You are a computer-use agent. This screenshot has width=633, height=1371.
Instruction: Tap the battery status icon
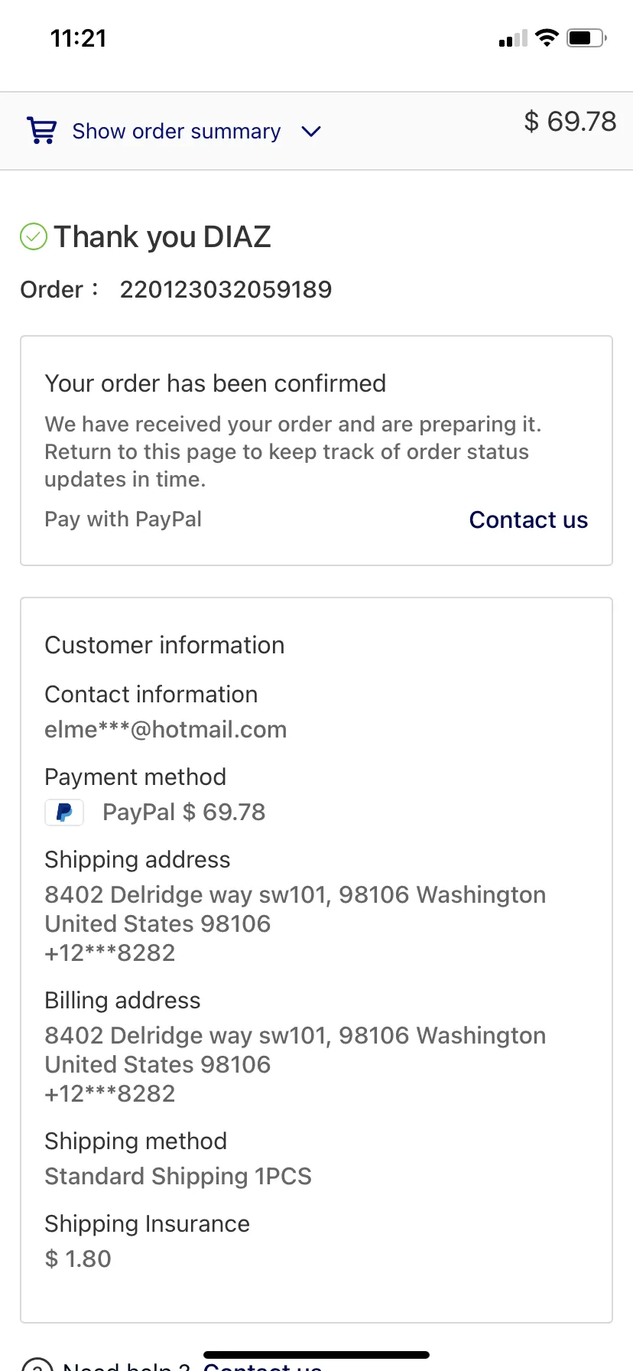[x=586, y=37]
